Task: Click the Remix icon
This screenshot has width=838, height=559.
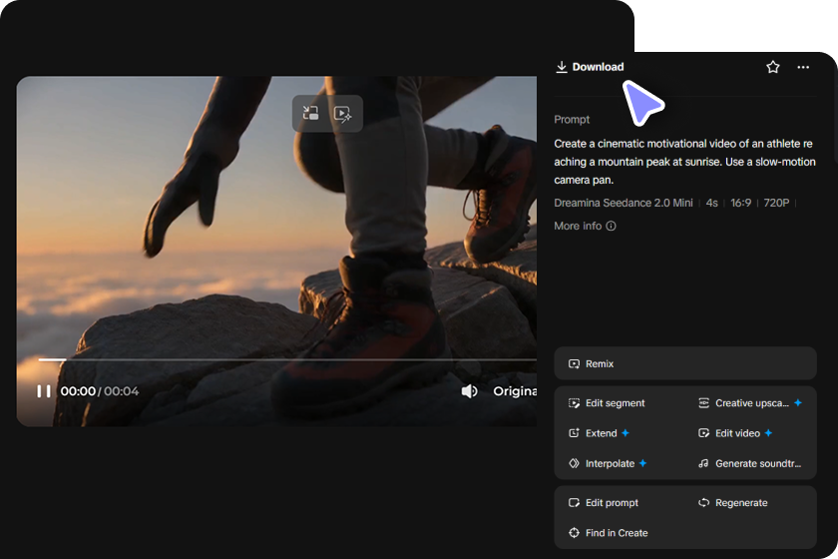Action: click(574, 363)
